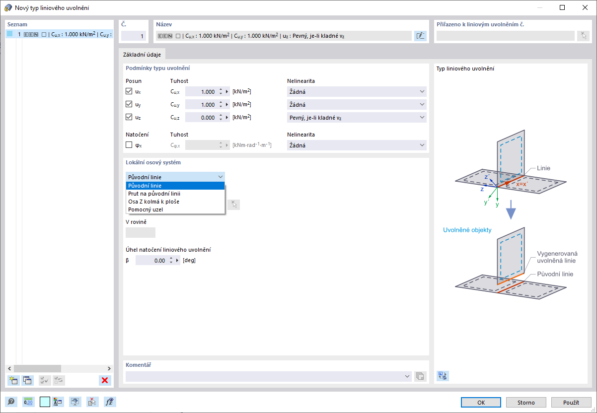Click the Název name text field

283,35
